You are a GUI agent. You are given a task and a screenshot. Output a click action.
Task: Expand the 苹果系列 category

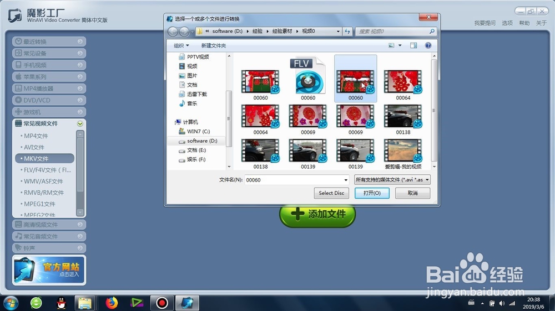pos(49,76)
